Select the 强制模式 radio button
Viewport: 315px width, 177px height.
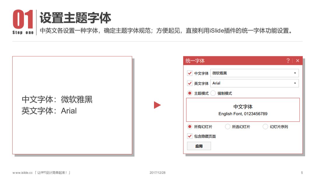click(x=213, y=93)
